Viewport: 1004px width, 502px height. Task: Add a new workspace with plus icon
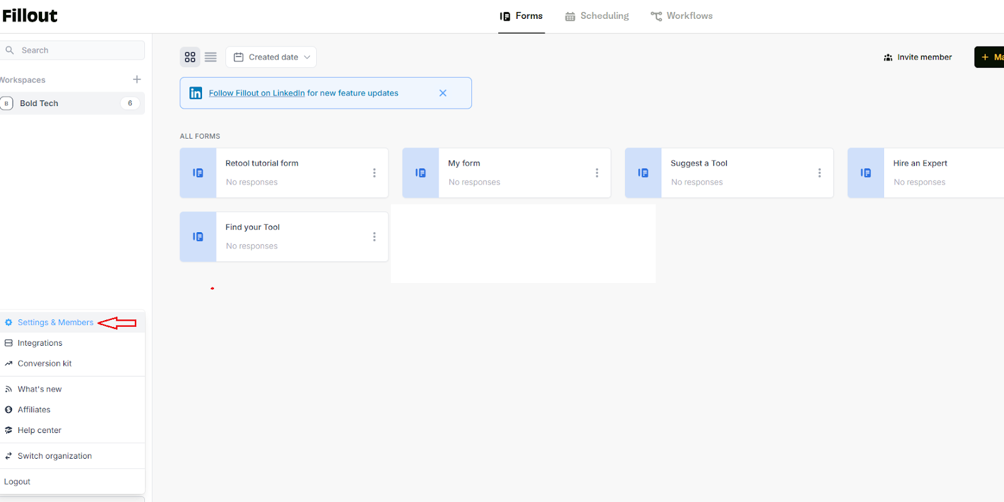coord(137,79)
